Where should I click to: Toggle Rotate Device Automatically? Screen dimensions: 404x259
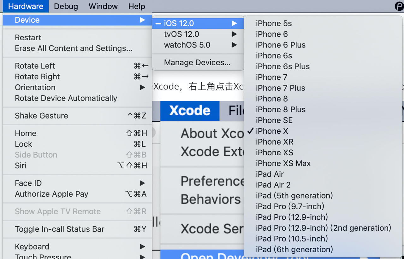77,98
